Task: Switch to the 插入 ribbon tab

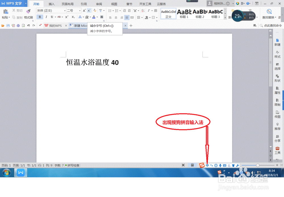Action: [x=51, y=4]
